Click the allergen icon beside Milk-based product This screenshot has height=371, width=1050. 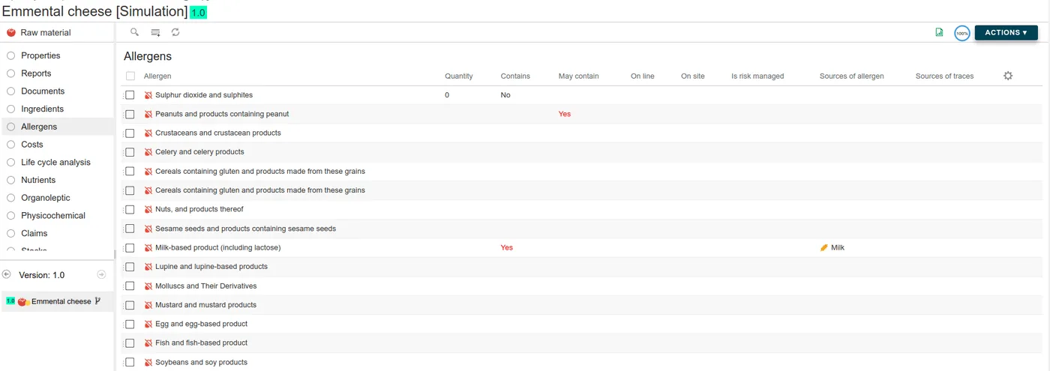tap(148, 247)
